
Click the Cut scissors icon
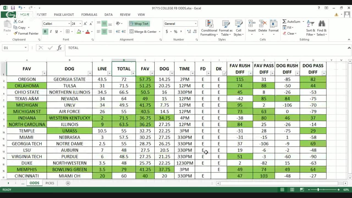(x=15, y=21)
